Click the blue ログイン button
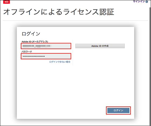Image resolution: width=151 pixels, height=126 pixels. click(x=118, y=110)
